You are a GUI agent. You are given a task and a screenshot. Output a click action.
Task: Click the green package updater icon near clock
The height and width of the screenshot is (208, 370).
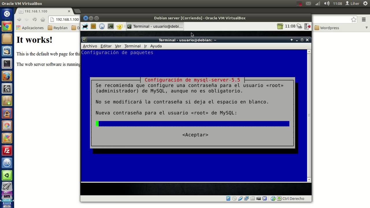tap(280, 26)
